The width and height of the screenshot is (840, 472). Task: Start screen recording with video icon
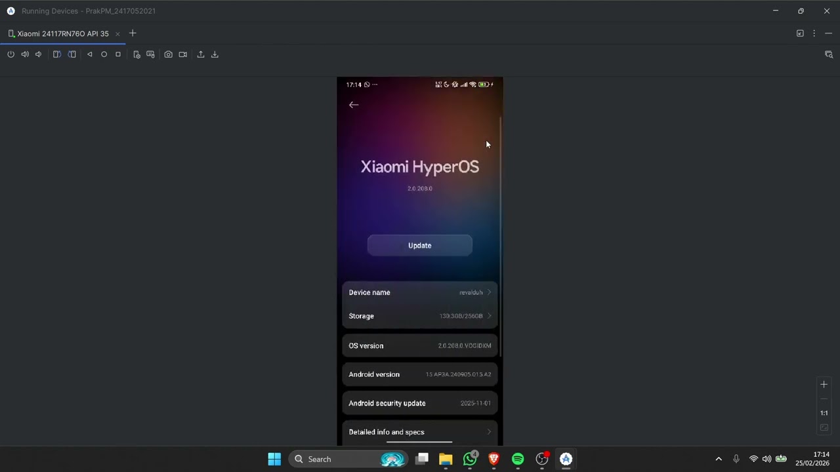point(183,54)
